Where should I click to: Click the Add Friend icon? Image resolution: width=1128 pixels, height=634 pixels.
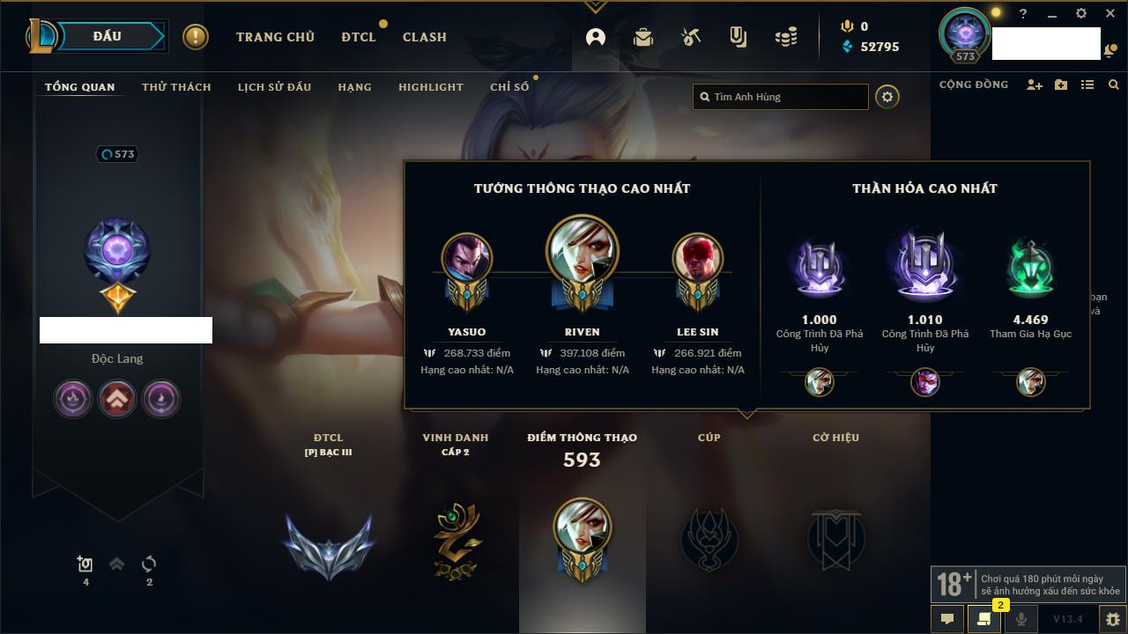1035,85
